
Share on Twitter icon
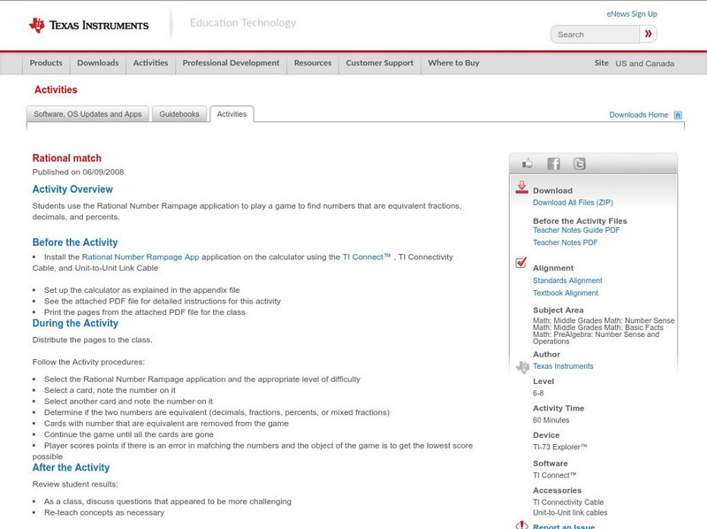coord(579,164)
